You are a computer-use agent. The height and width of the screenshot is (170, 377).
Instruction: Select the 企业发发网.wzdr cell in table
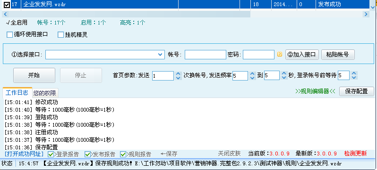click(x=100, y=4)
